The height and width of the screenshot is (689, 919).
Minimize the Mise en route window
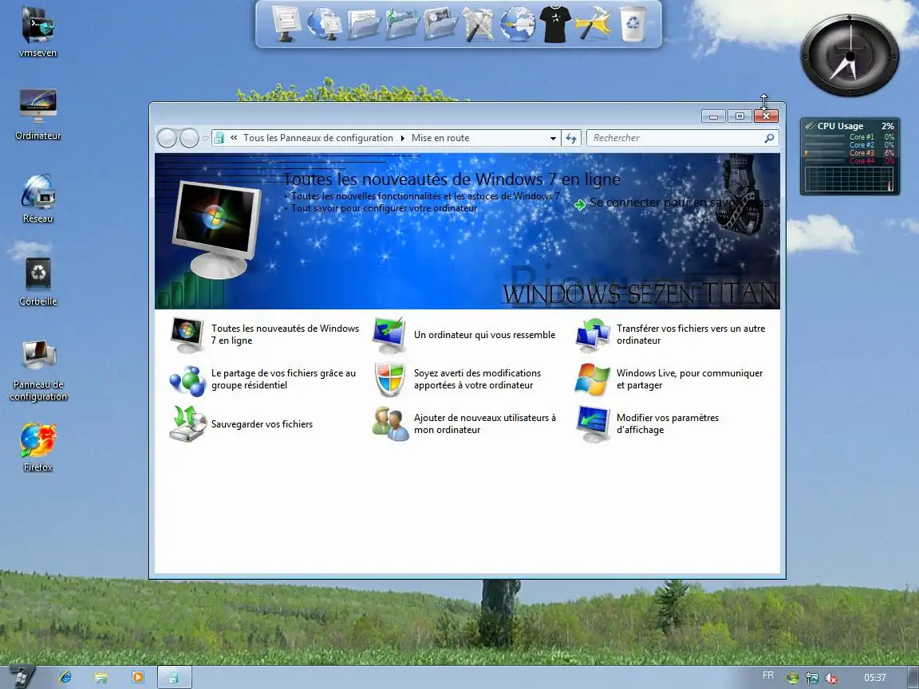coord(713,116)
